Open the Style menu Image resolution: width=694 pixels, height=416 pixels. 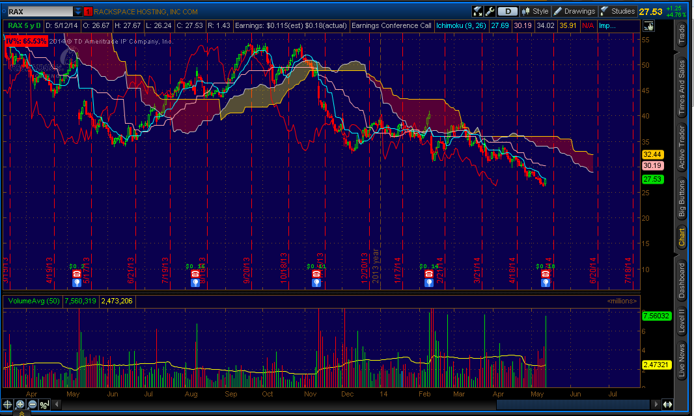[536, 12]
